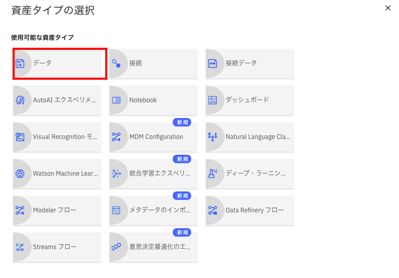The width and height of the screenshot is (399, 278).
Task: Select the Visual Recognition モ... label
Action: pyautogui.click(x=65, y=136)
